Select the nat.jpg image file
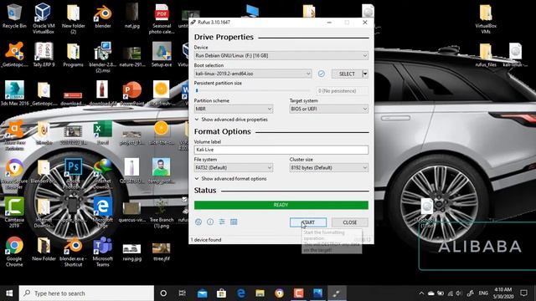The width and height of the screenshot is (536, 301). click(x=132, y=16)
